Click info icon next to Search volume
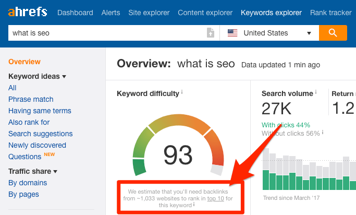Viewport: 356px width, 215px height. [x=316, y=93]
